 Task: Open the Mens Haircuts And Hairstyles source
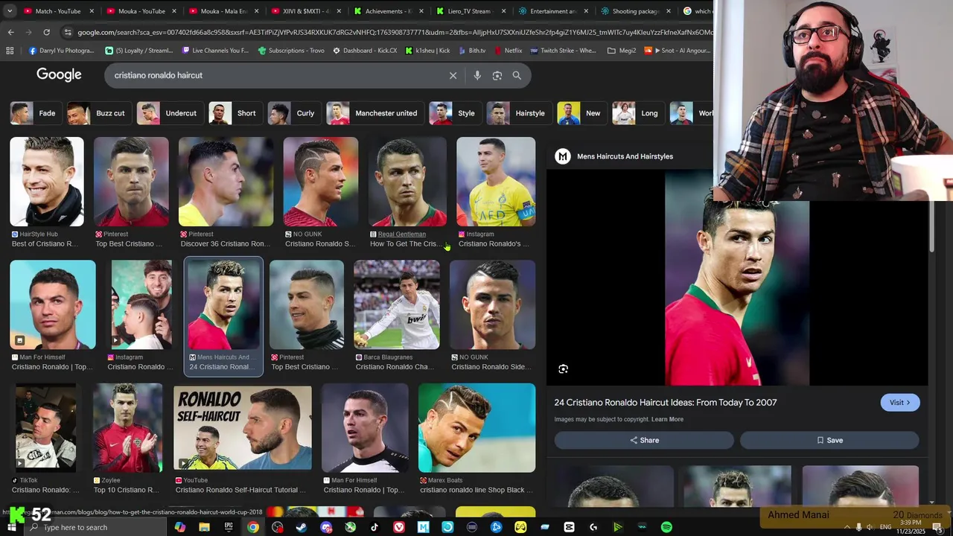[614, 156]
